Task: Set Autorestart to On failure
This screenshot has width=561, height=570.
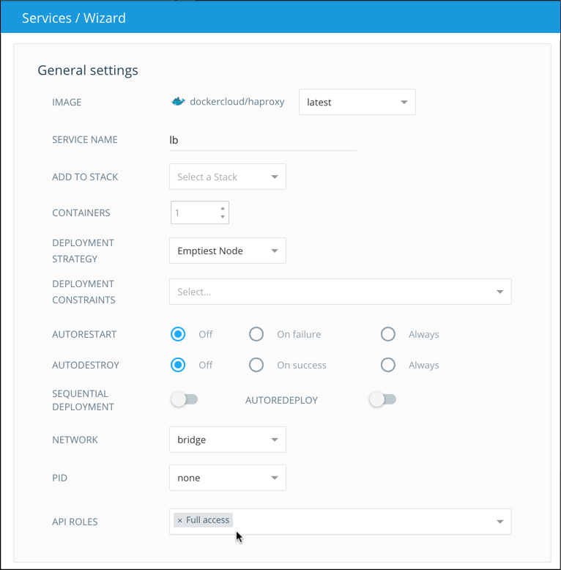Action: 256,334
